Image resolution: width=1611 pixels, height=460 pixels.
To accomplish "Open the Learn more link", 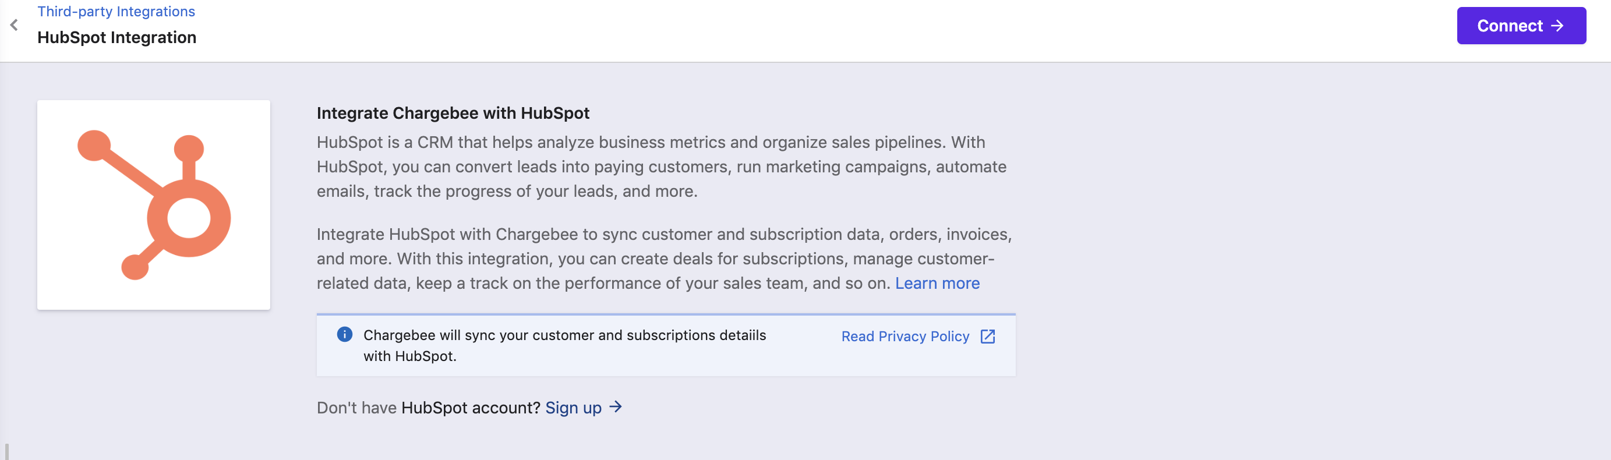I will point(936,283).
